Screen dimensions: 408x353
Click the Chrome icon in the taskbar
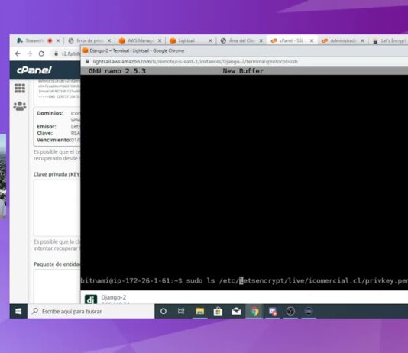[254, 311]
